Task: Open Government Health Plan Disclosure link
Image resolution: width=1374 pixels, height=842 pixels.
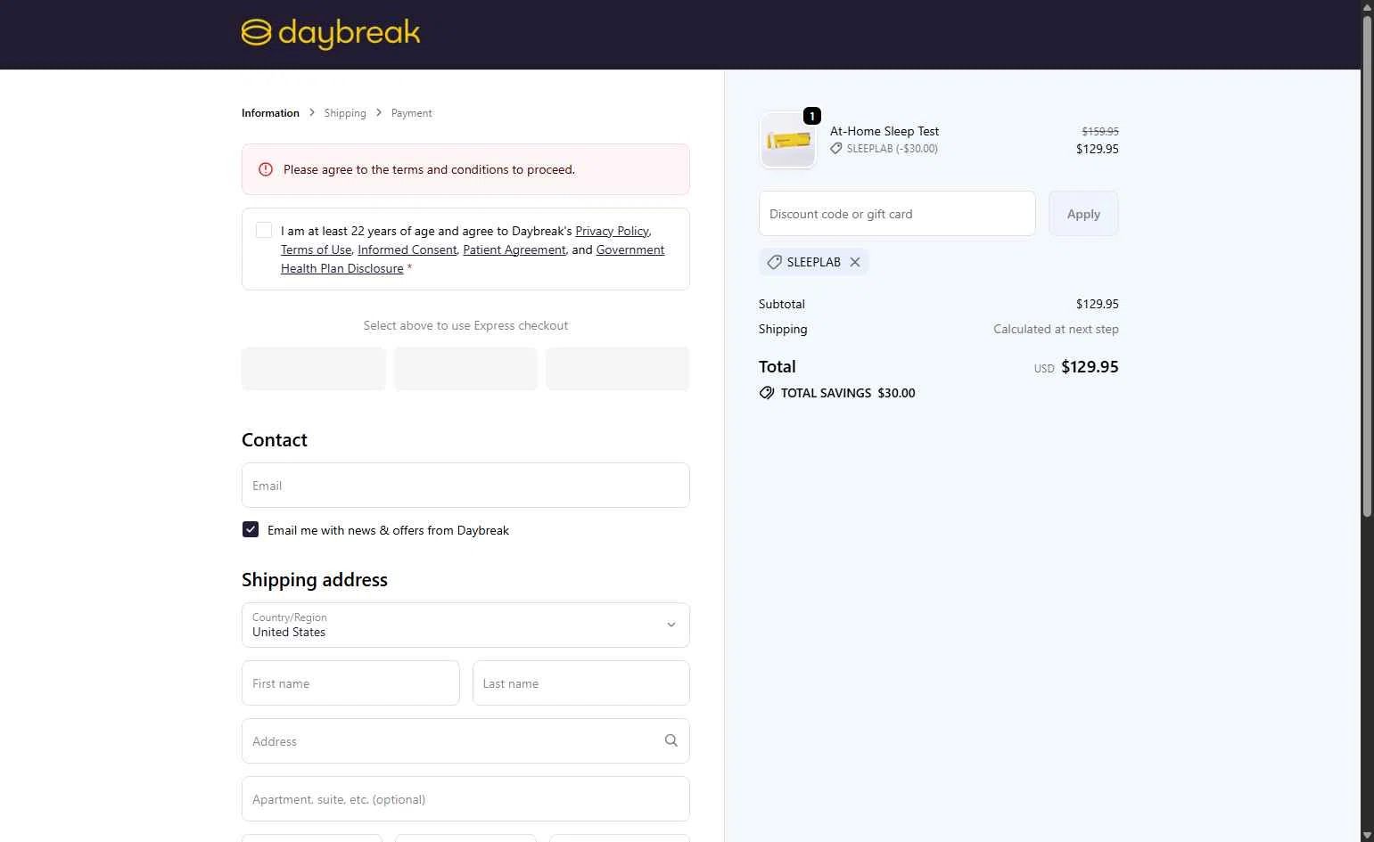Action: [473, 259]
